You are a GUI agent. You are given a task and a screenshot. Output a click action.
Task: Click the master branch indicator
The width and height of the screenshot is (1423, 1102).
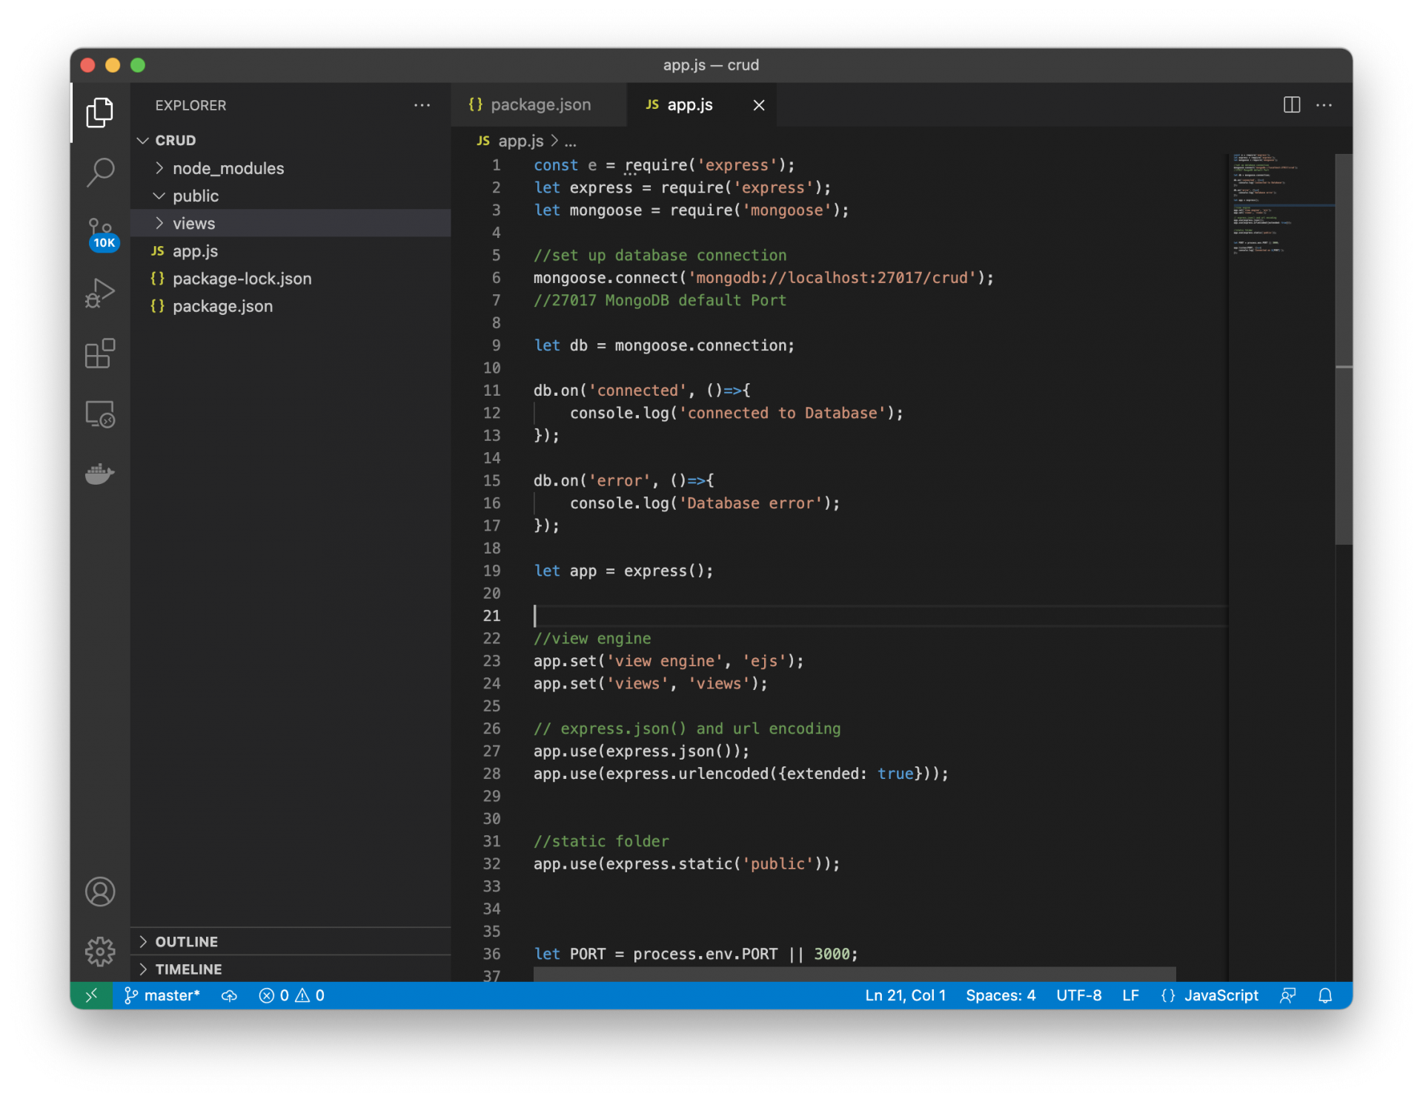tap(162, 995)
